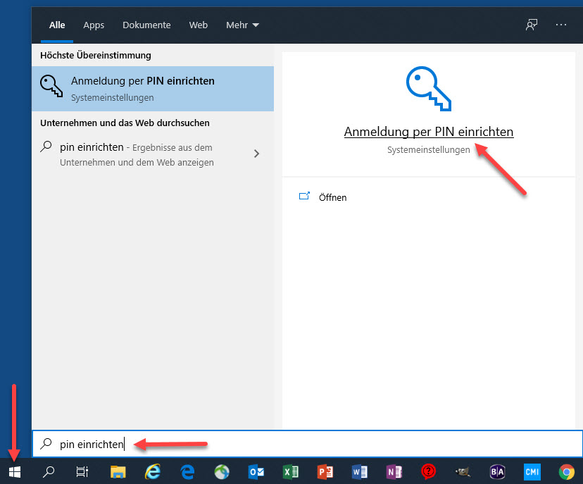Open Internet Explorer from the taskbar
This screenshot has height=484, width=583.
tap(153, 472)
